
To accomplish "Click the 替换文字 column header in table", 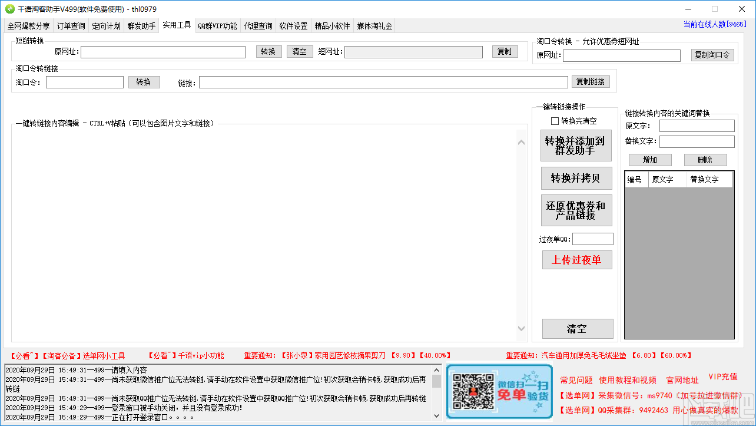I will click(x=709, y=180).
